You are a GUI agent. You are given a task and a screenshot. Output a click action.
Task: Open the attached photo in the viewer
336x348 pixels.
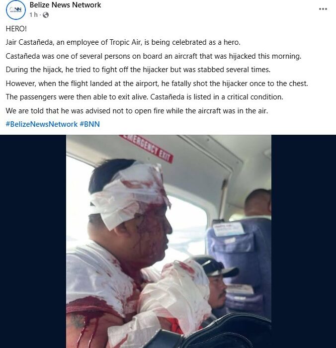coord(168,241)
